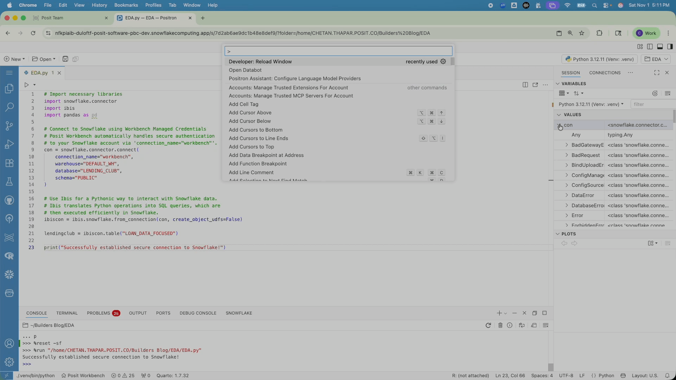Maximize the console panel size
676x380 pixels.
click(545, 313)
